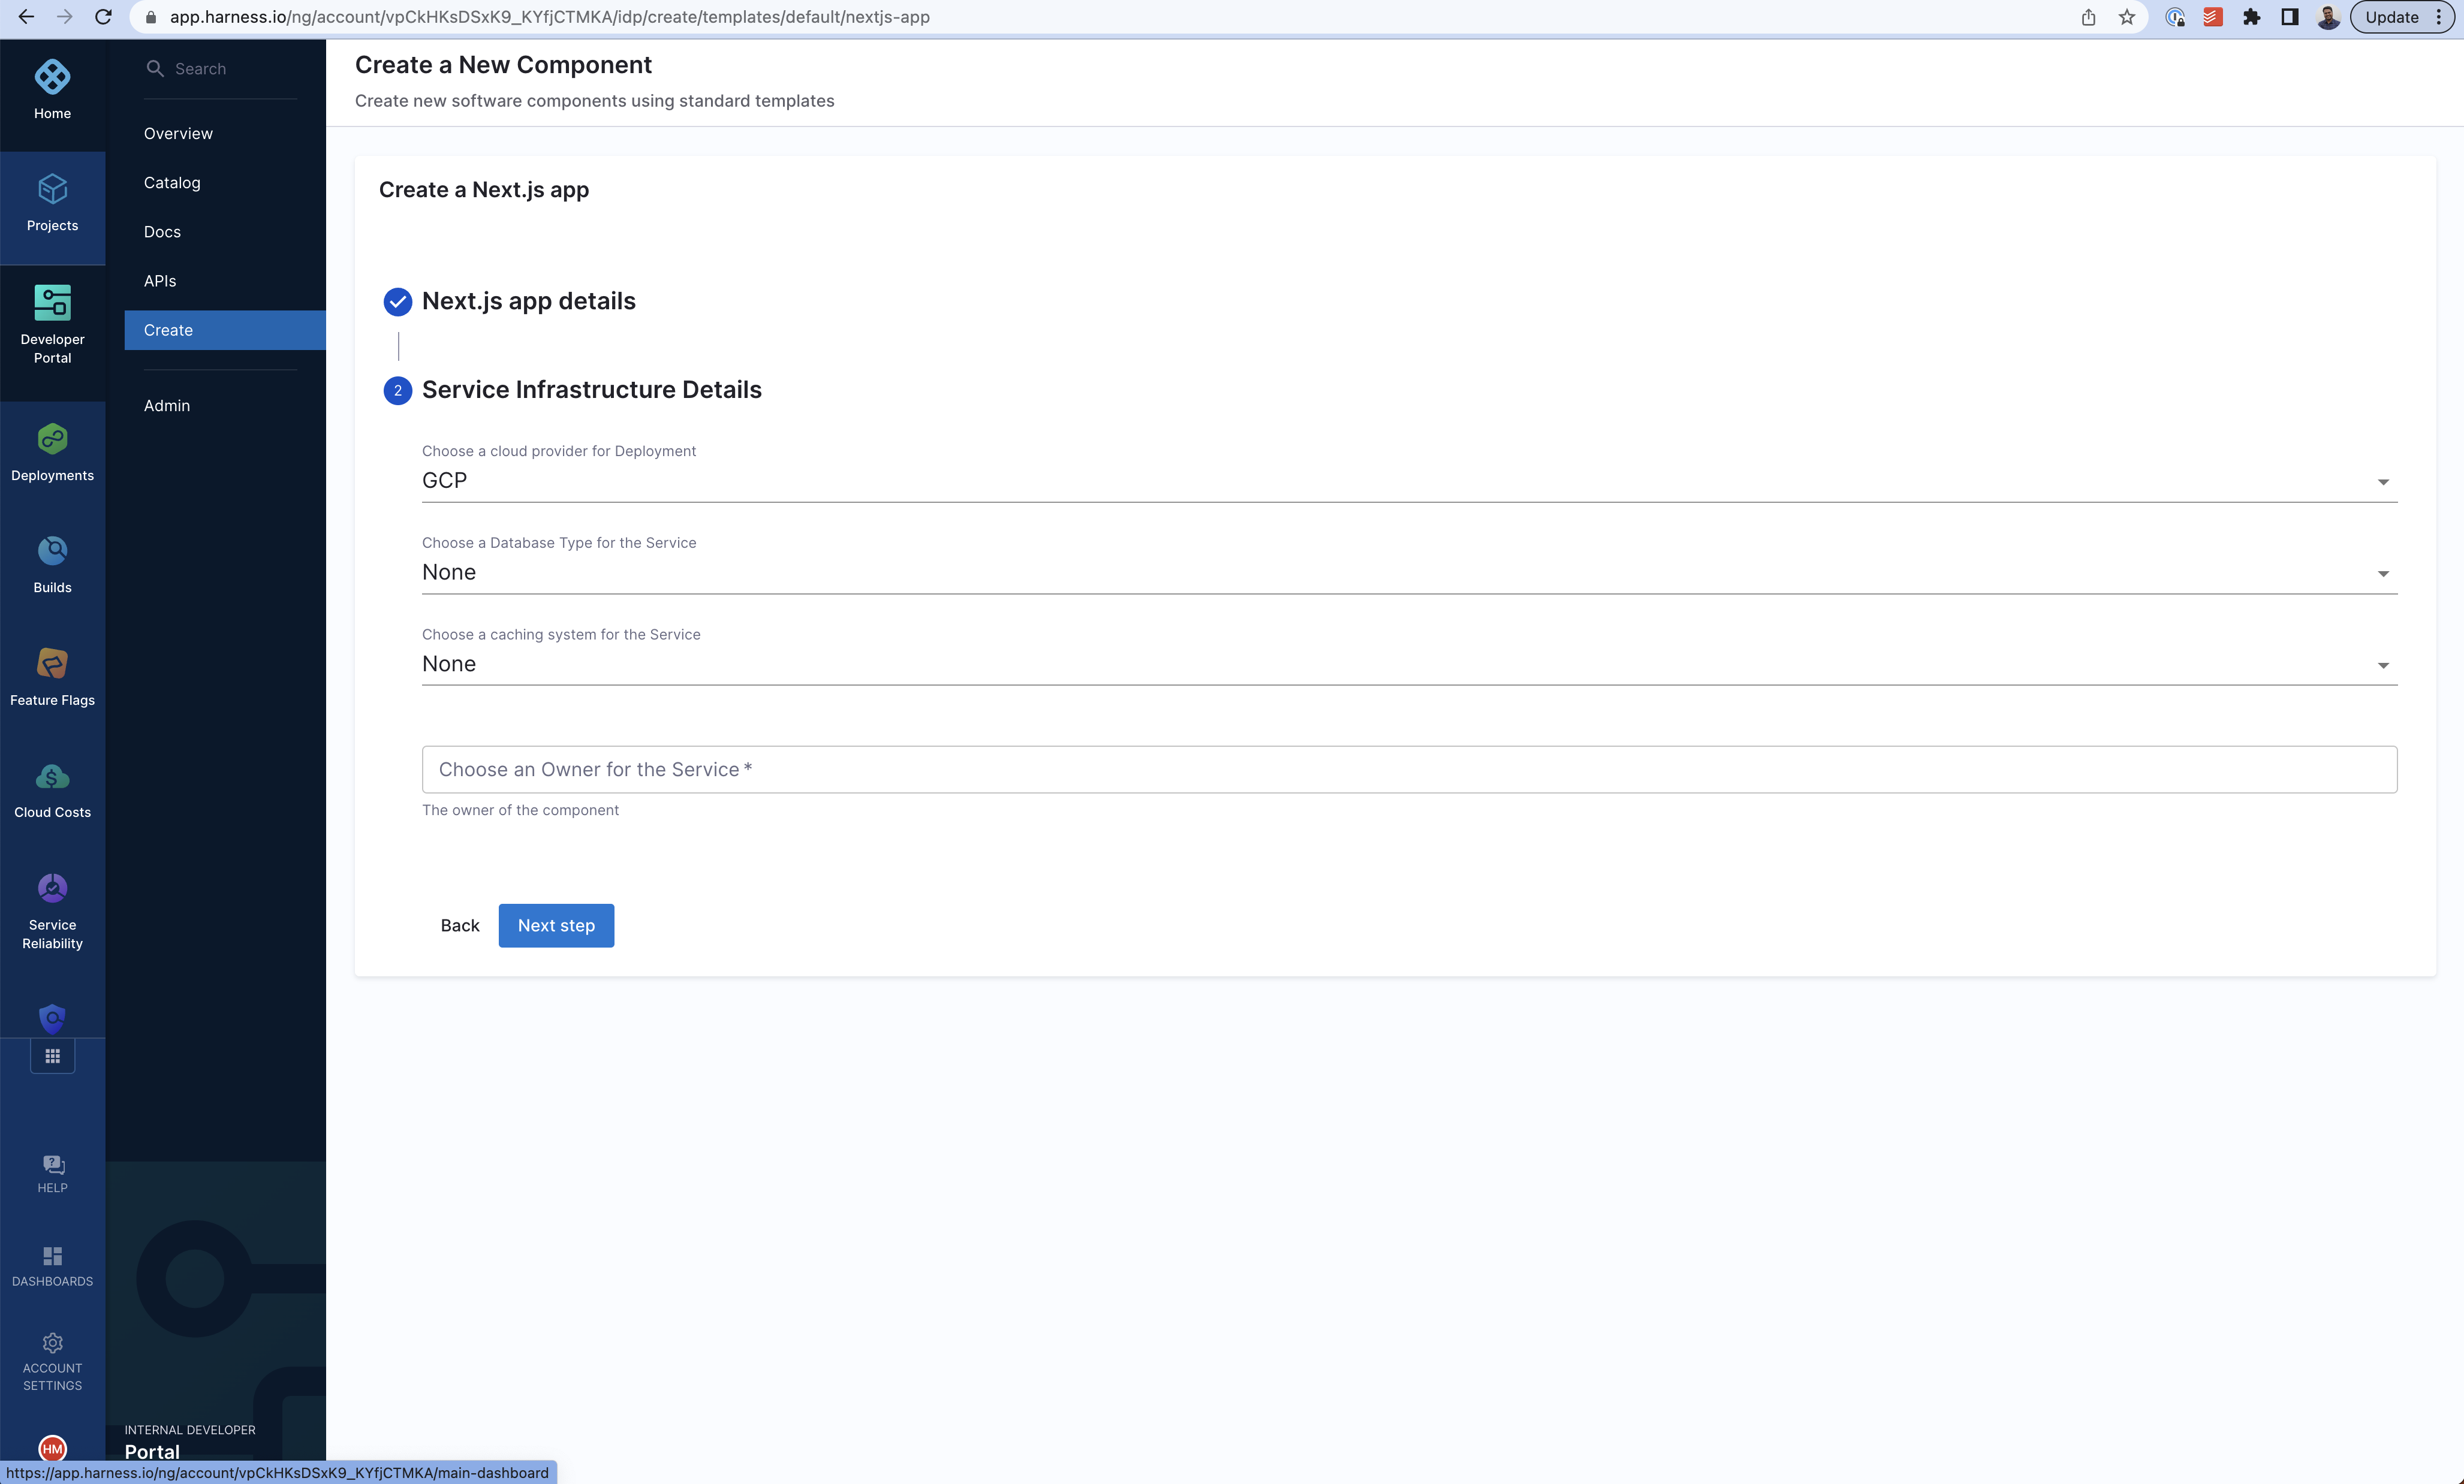
Task: Click the Back button
Action: (x=460, y=926)
